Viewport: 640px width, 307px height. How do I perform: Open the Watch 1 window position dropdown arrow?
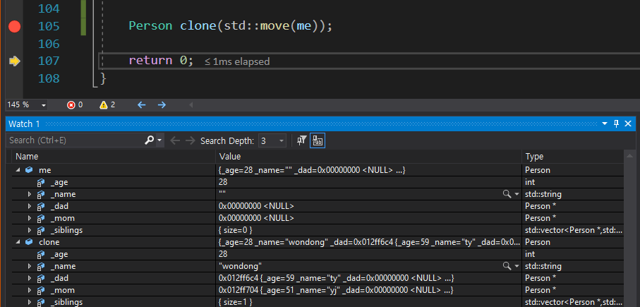pos(605,124)
